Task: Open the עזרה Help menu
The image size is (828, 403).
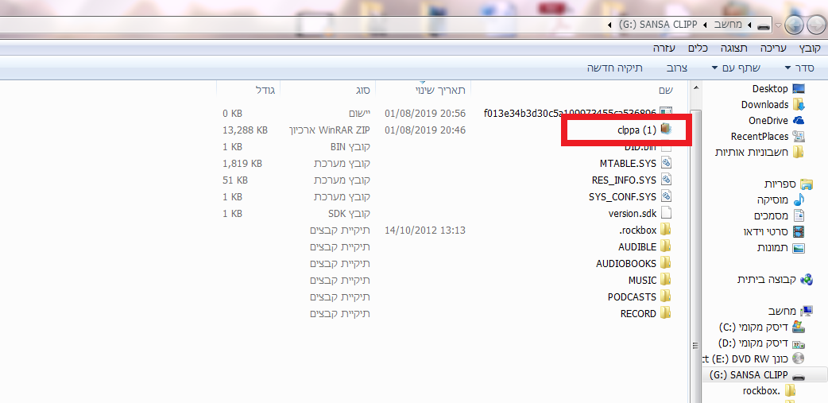Action: click(664, 48)
